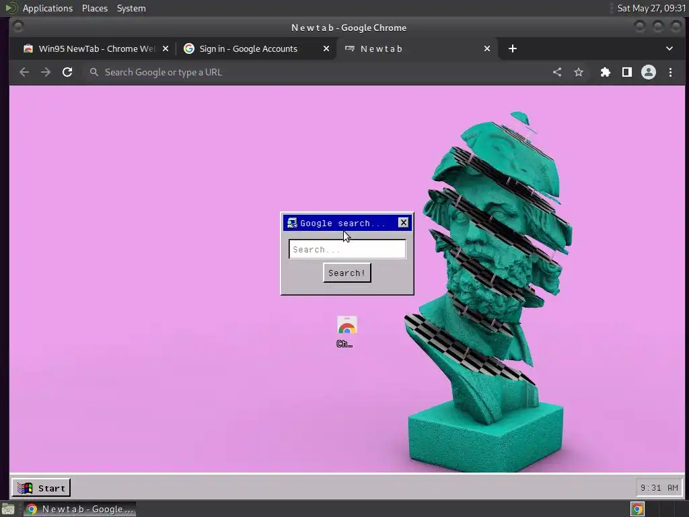Close the Newtab tab
This screenshot has height=517, width=689.
(x=487, y=48)
